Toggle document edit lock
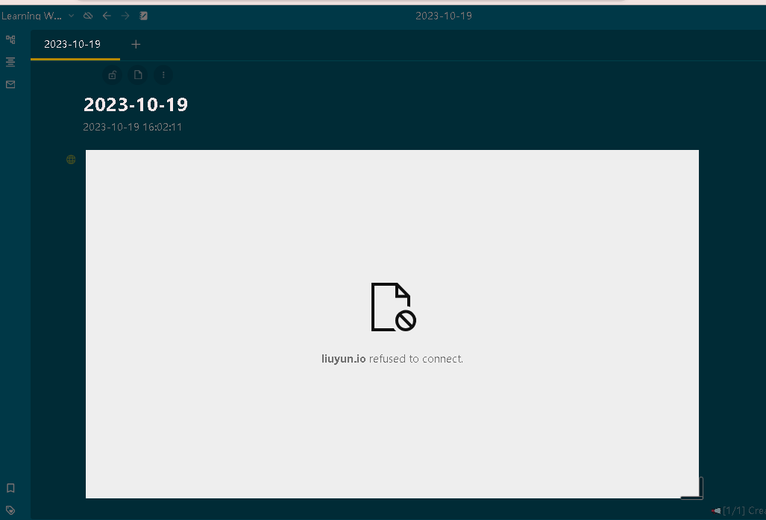 click(113, 75)
